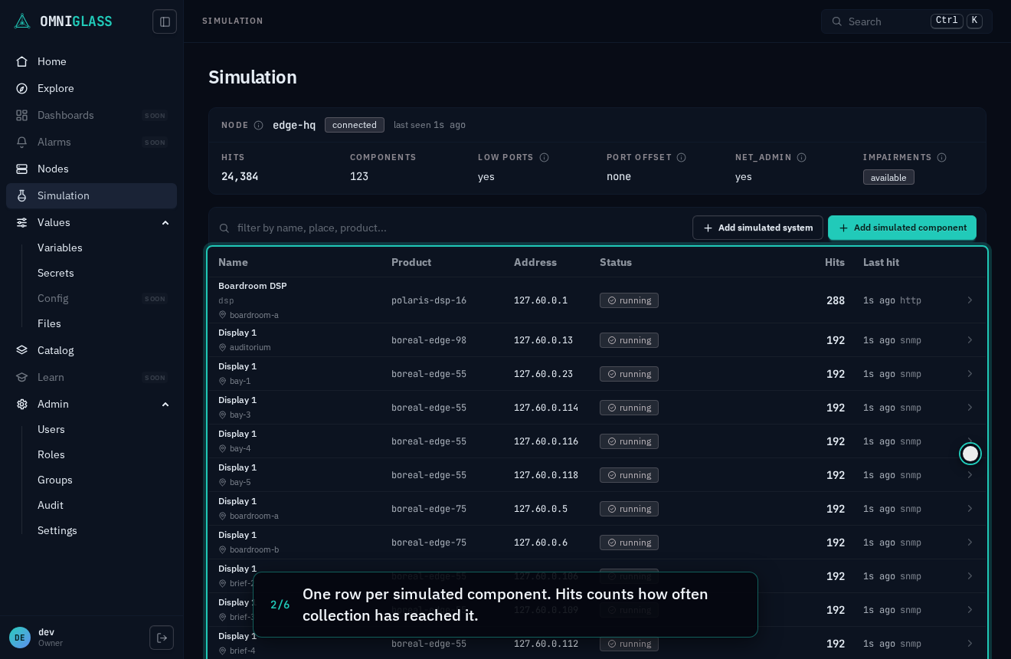Screen dimensions: 1011x659
Task: Click product polaris-dsp-16
Action: click(429, 300)
